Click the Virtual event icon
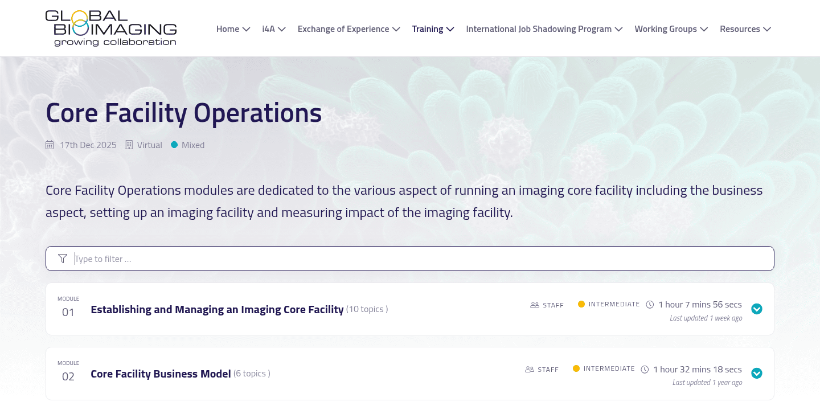The width and height of the screenshot is (820, 410). 130,145
